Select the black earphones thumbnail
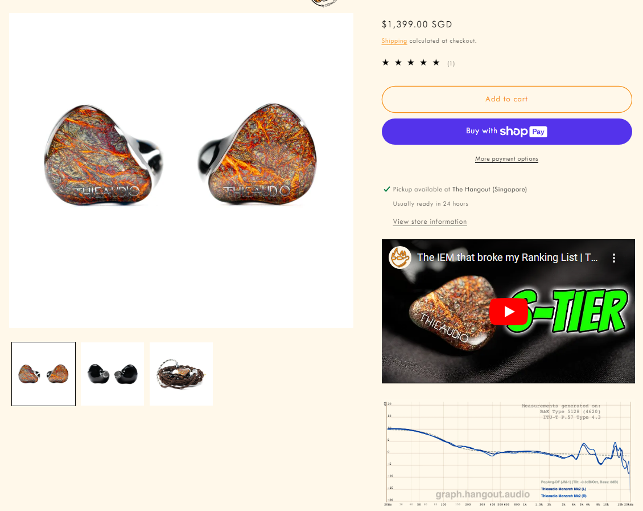Viewport: 643px width, 511px height. [x=112, y=374]
